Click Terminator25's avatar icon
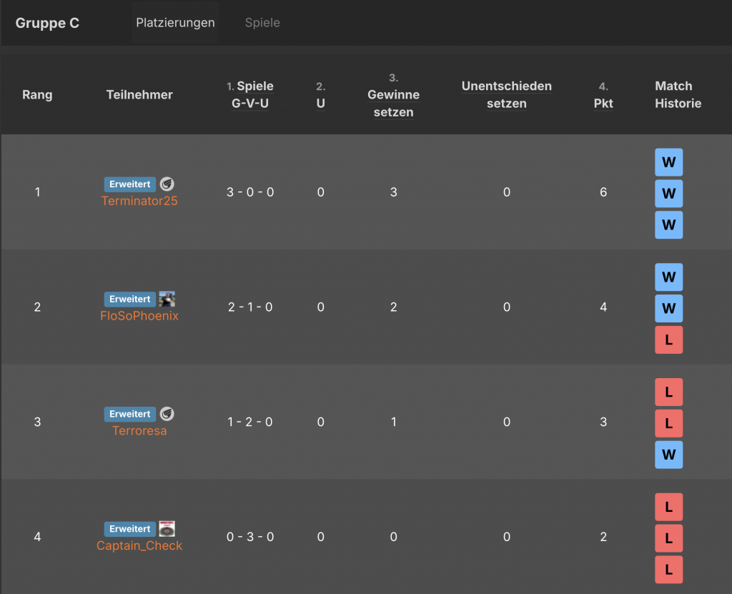 pos(167,184)
